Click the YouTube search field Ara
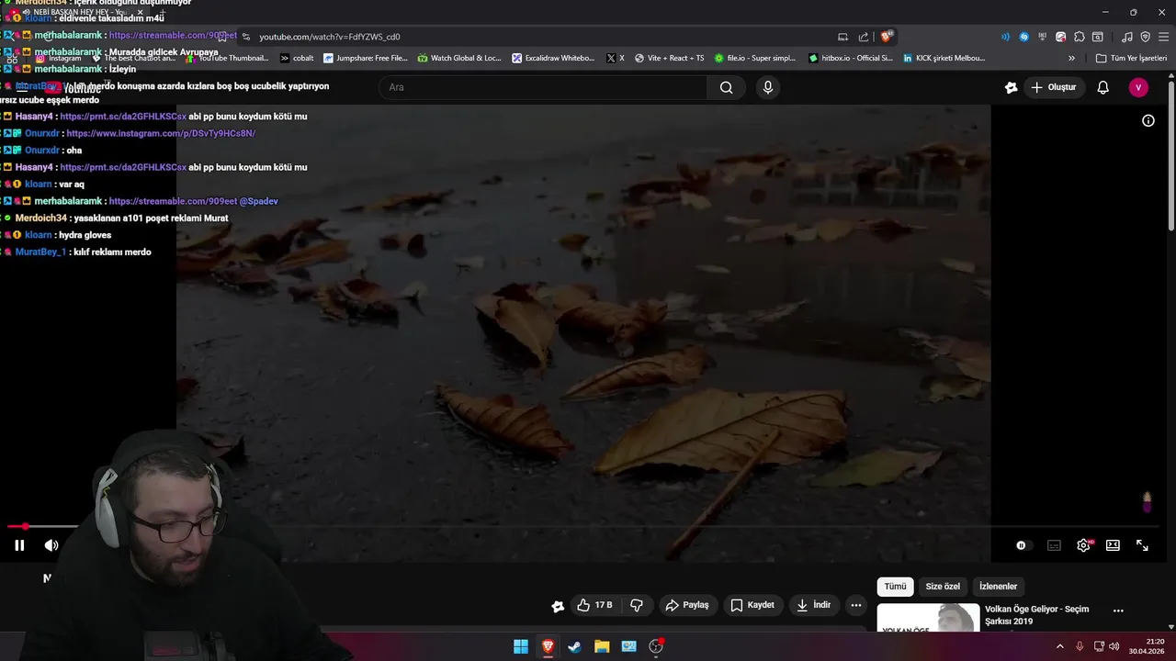The height and width of the screenshot is (661, 1176). click(x=542, y=87)
